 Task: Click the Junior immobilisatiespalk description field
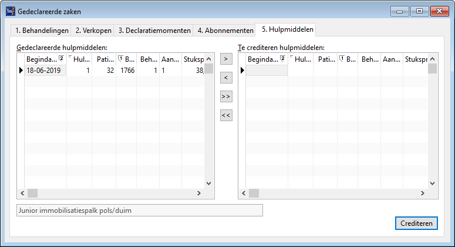pos(139,210)
